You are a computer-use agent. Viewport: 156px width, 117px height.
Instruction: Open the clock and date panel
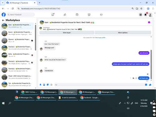click(144, 103)
